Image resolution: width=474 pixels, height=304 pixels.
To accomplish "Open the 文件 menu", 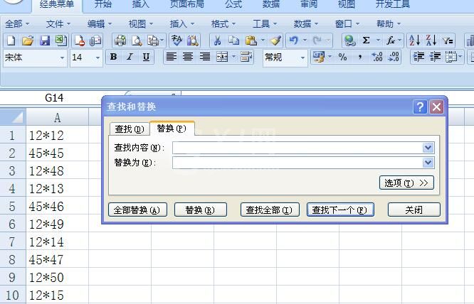I will pos(58,23).
